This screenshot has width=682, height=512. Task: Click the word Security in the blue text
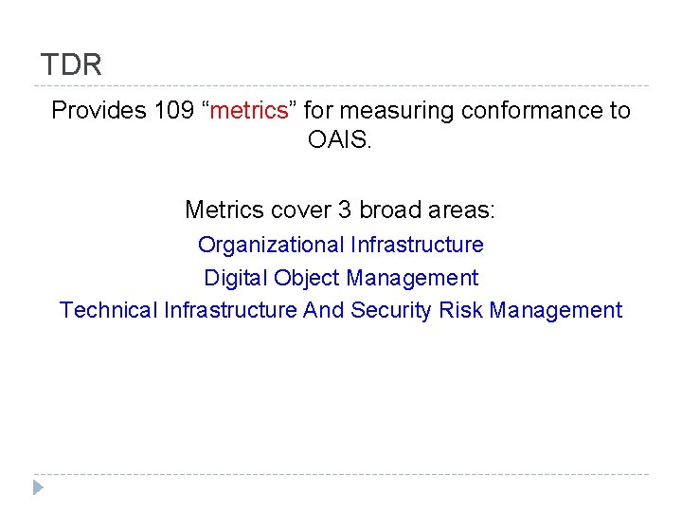(391, 311)
